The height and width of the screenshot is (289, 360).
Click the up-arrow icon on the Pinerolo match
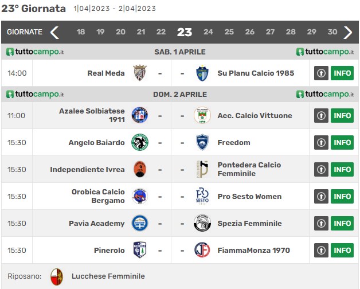tap(321, 250)
